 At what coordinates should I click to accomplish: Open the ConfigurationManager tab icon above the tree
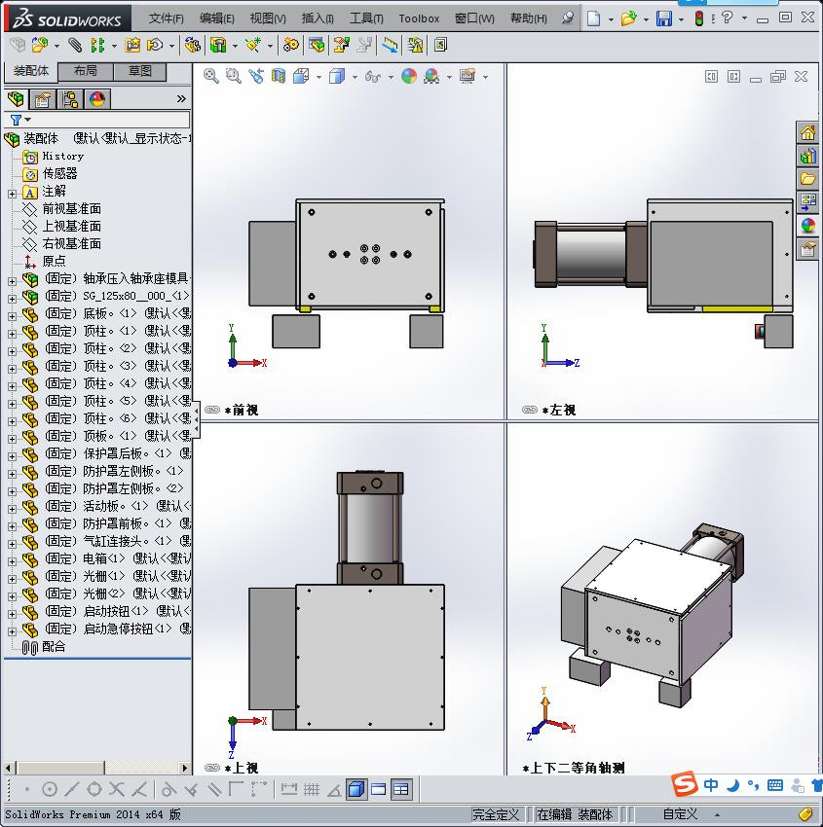click(x=70, y=98)
